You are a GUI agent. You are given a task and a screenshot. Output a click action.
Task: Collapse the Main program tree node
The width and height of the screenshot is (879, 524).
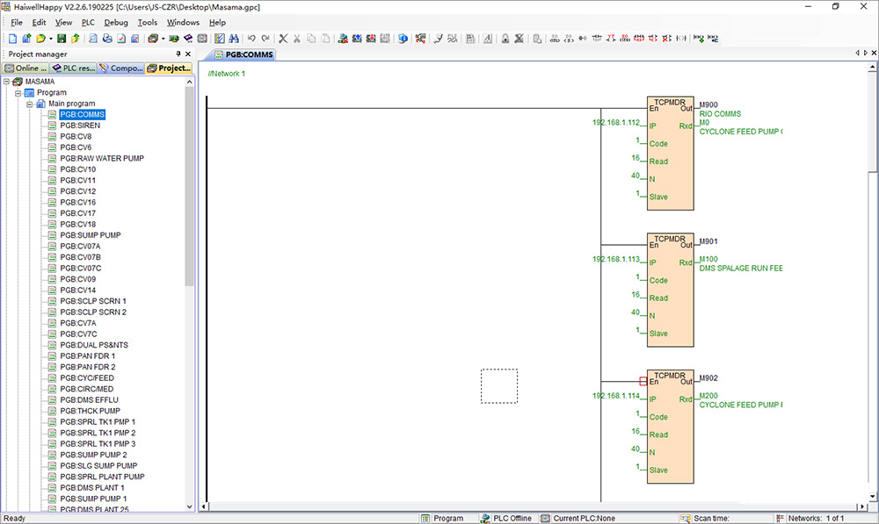pos(30,104)
